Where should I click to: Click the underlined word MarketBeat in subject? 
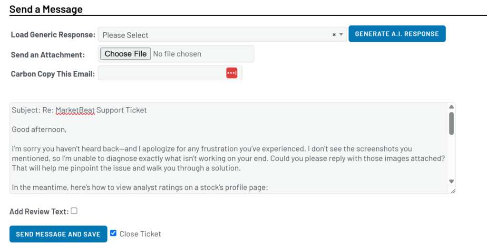(x=75, y=110)
